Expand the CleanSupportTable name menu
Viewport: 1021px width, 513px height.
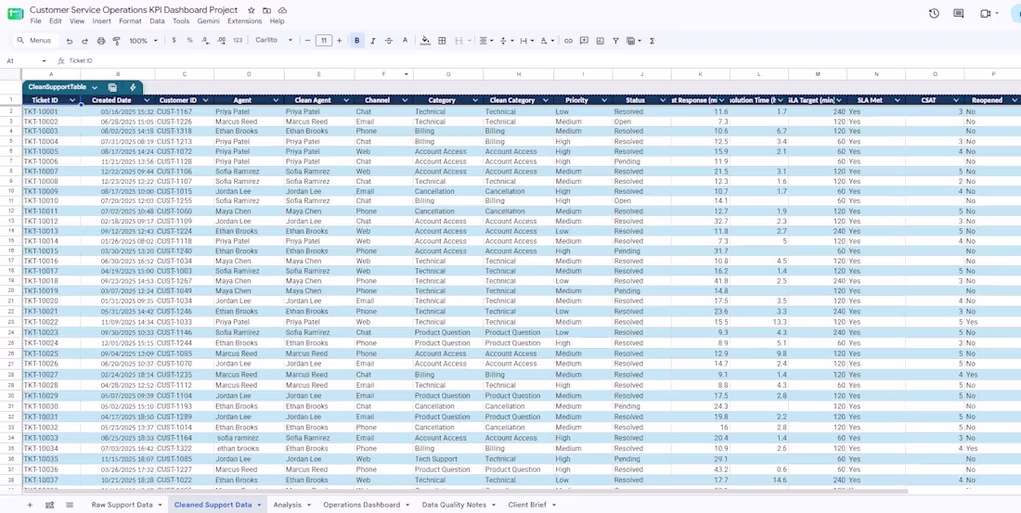point(95,87)
